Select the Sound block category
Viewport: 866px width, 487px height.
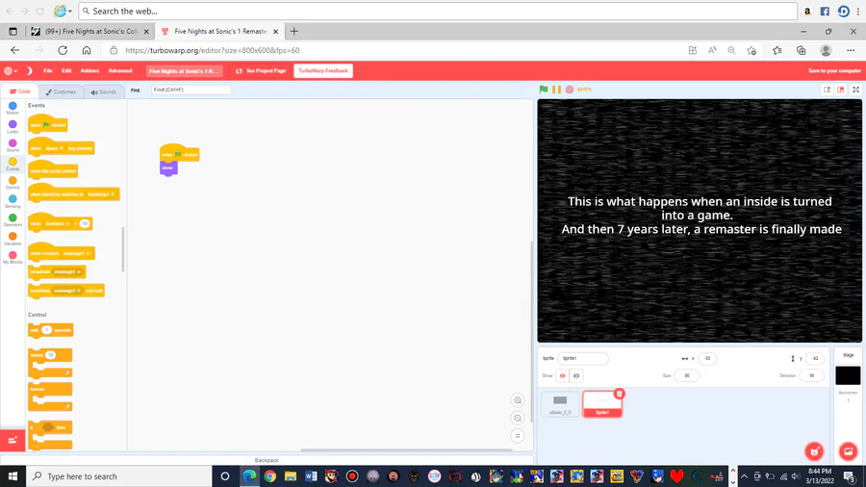(x=13, y=145)
